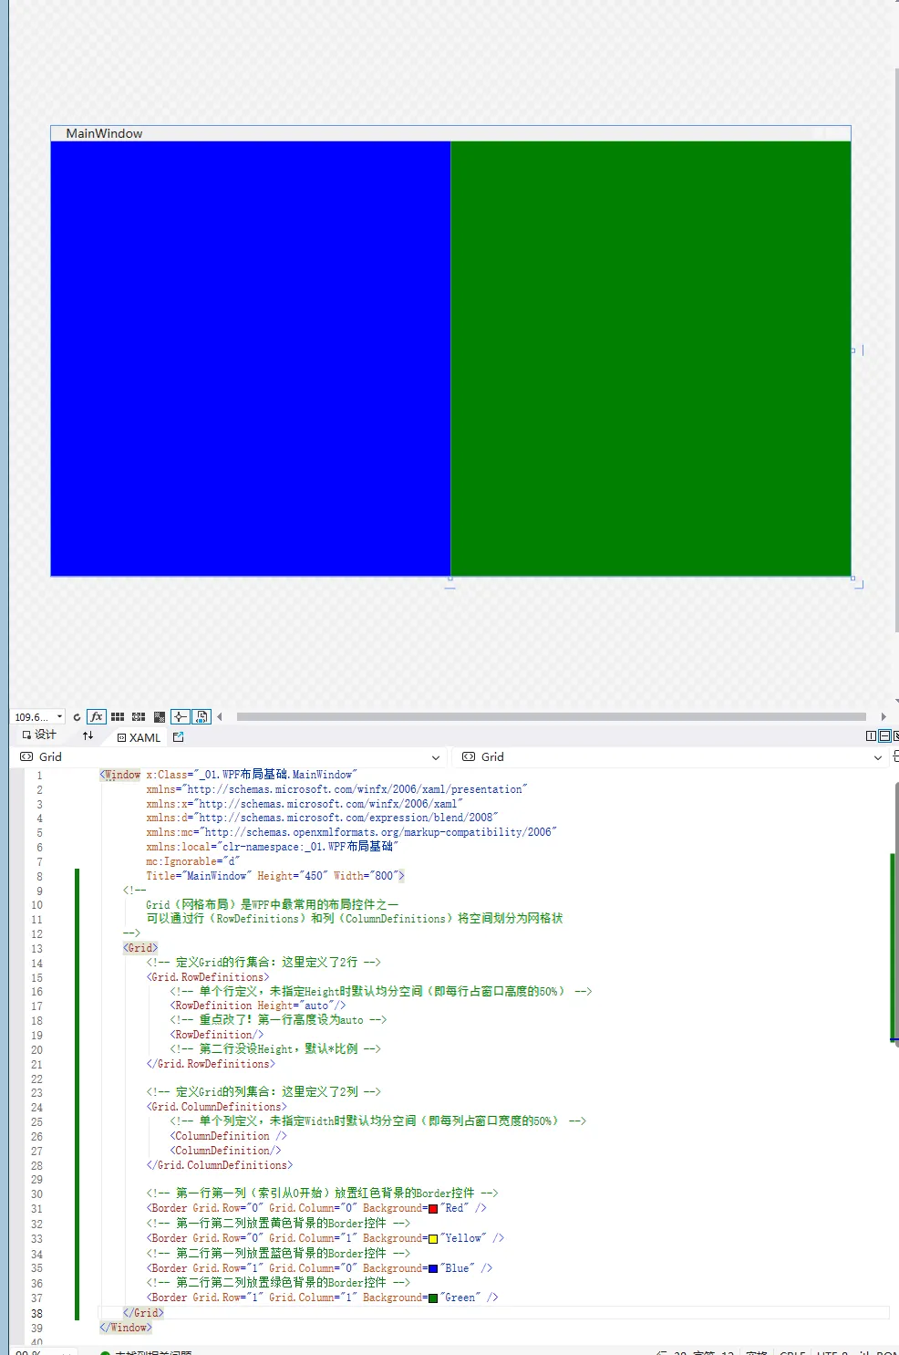899x1355 pixels.
Task: Switch to the XAML tab
Action: 139,737
